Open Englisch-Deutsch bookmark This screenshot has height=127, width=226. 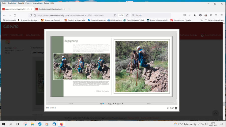pyautogui.click(x=75, y=20)
